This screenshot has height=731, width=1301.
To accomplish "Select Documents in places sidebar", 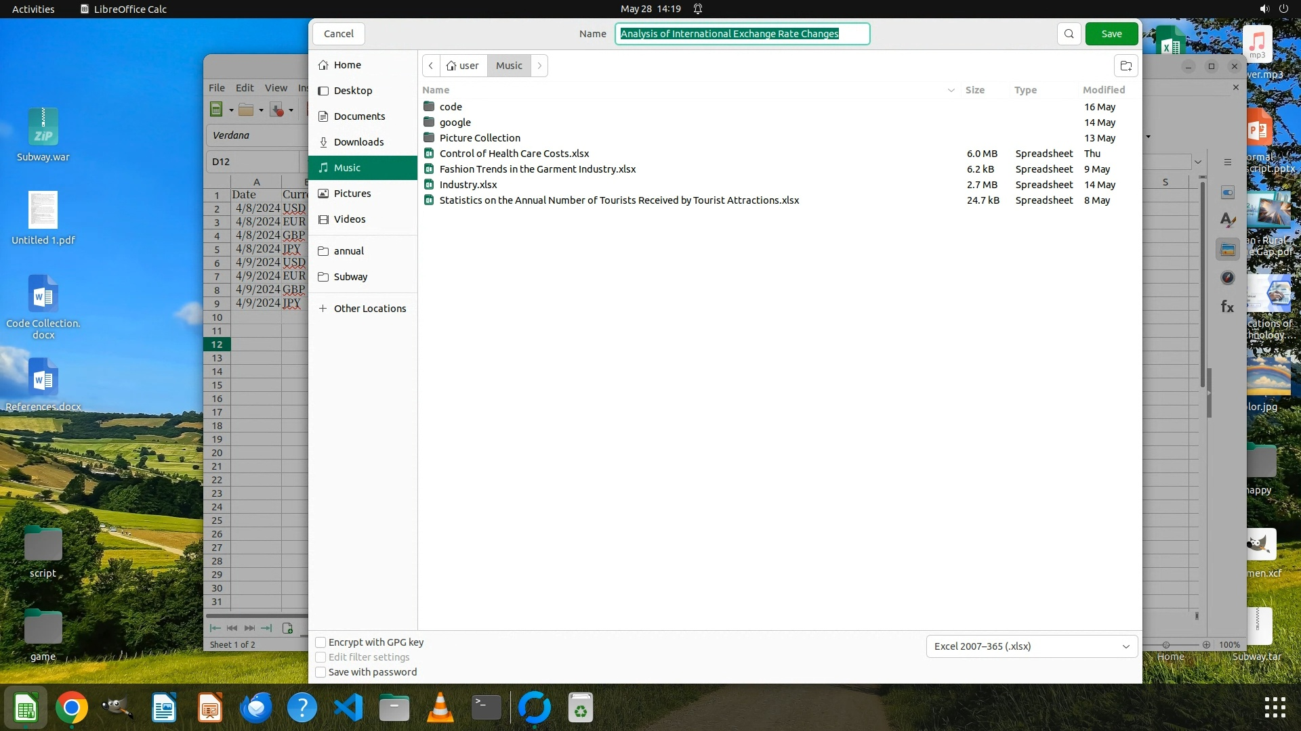I will point(359,116).
